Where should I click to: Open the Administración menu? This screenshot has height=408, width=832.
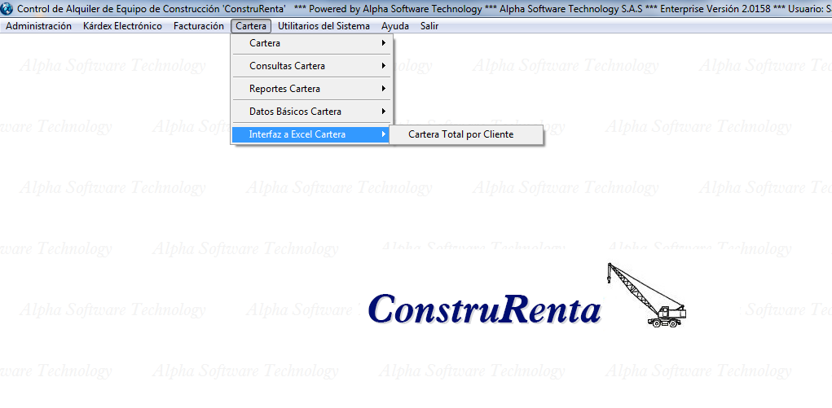tap(39, 26)
